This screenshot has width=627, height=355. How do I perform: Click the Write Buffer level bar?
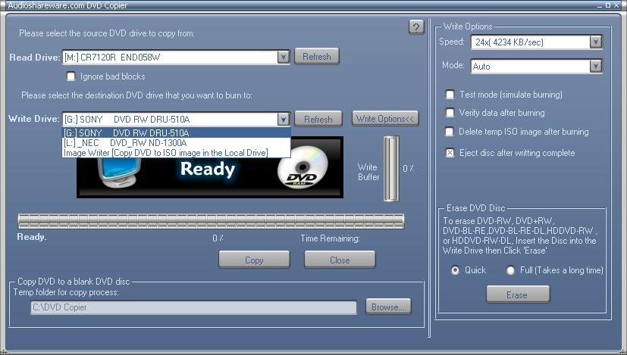pyautogui.click(x=391, y=169)
